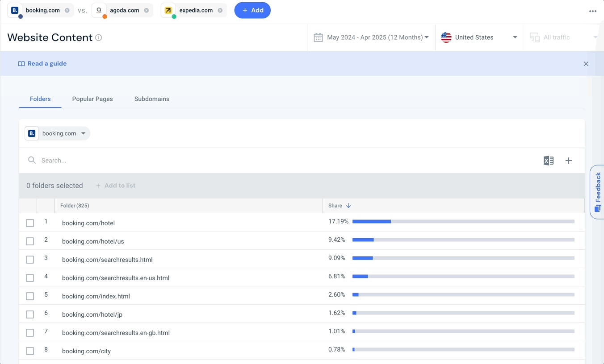Check the searchresults.en-gb.html row checkbox
The width and height of the screenshot is (604, 364).
30,333
